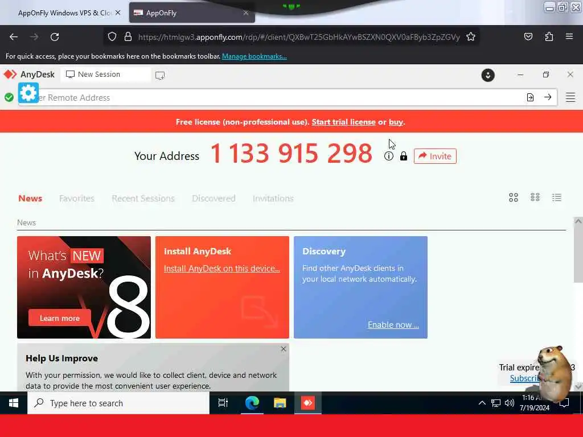Screen dimensions: 583x437
Task: Click Enable now on Discovery card
Action: click(393, 325)
